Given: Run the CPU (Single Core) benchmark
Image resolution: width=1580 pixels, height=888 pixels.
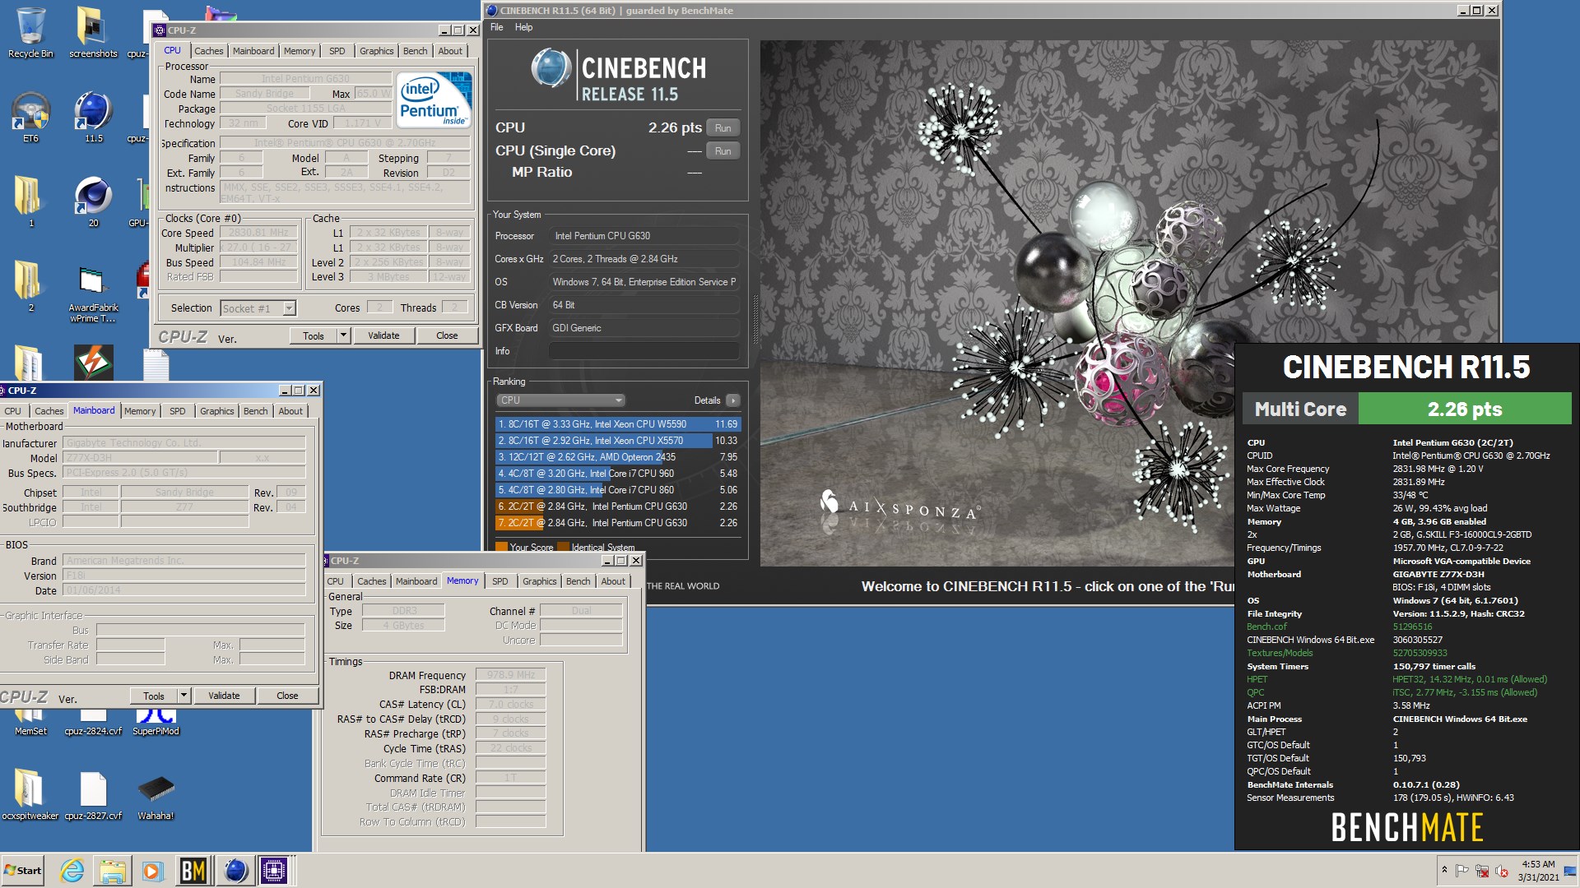Looking at the screenshot, I should 723,151.
